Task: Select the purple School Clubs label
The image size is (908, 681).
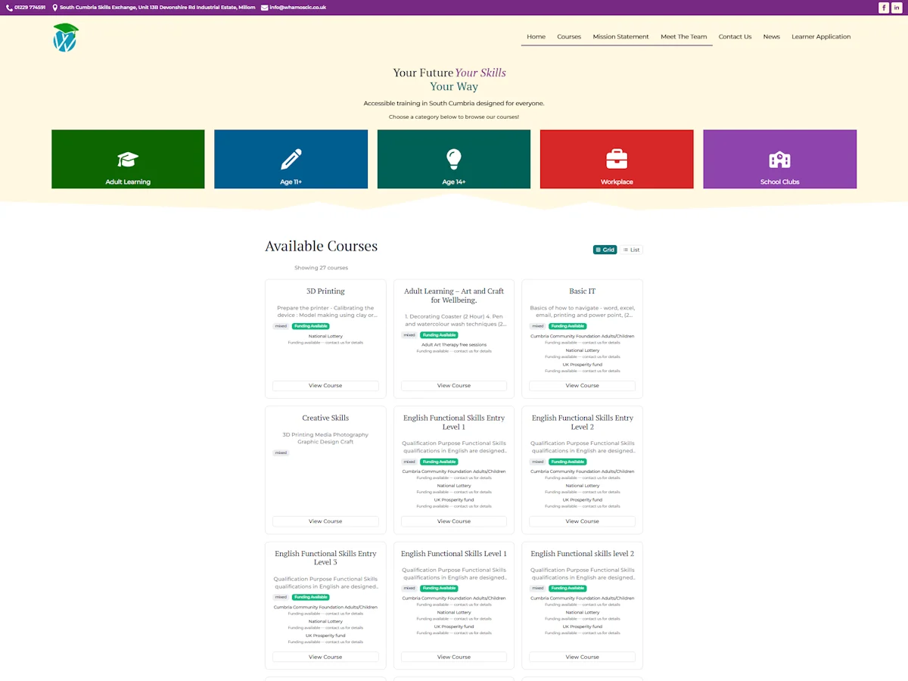Action: pos(779,182)
